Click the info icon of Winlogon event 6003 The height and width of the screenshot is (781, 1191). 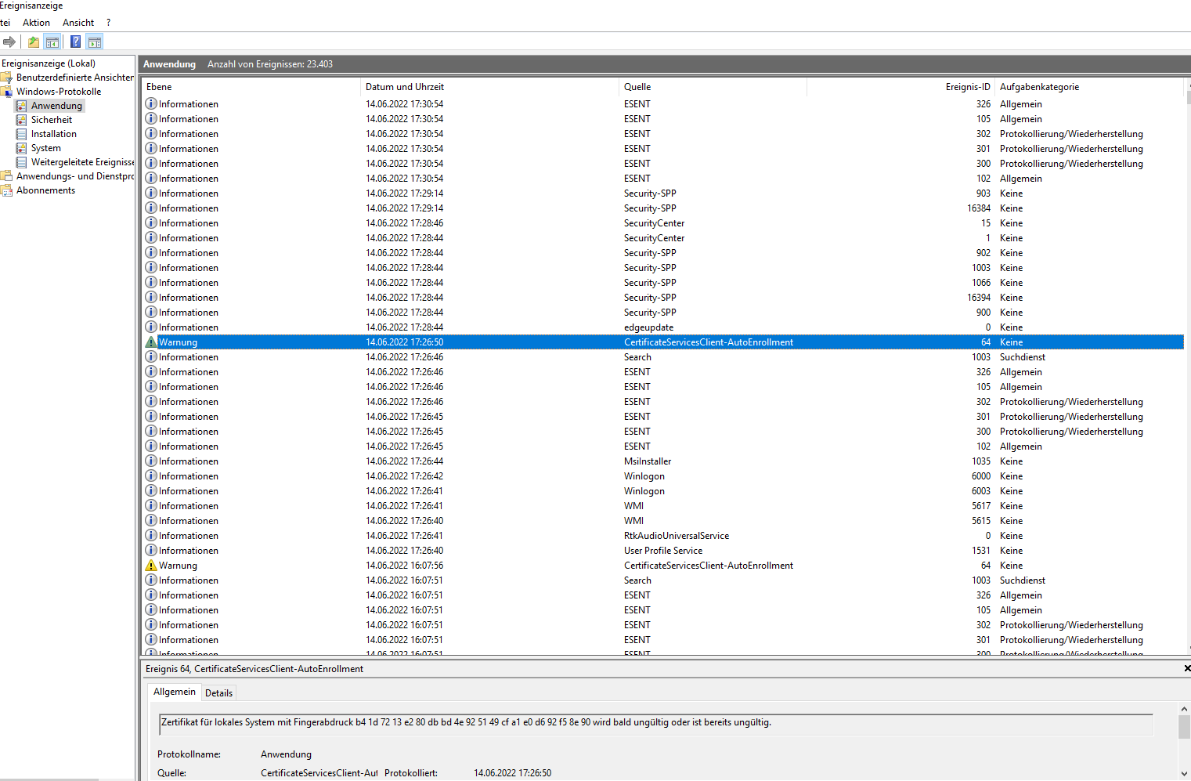coord(152,491)
